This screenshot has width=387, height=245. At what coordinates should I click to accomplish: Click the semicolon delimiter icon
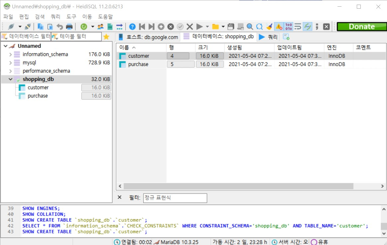coord(317,27)
